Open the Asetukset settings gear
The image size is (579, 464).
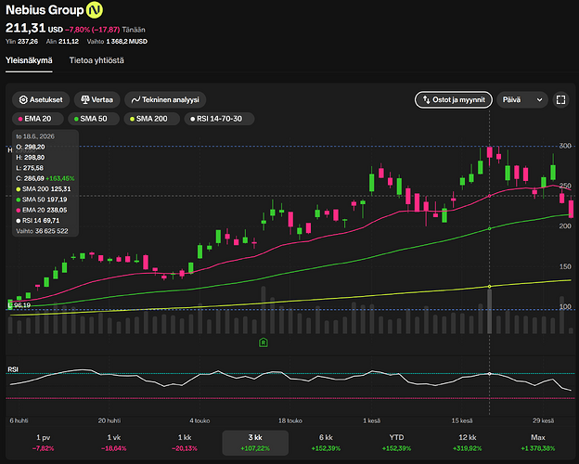coord(23,99)
